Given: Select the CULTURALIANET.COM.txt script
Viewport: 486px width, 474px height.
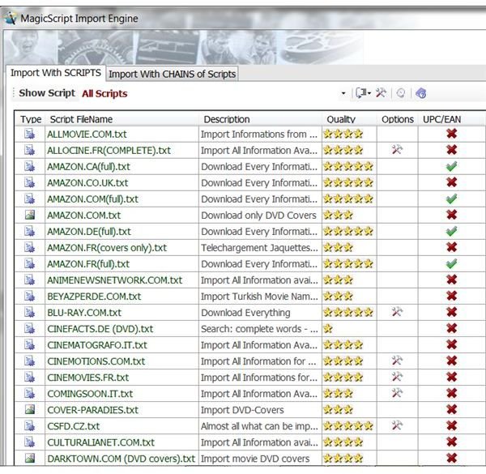Looking at the screenshot, I should pyautogui.click(x=100, y=442).
